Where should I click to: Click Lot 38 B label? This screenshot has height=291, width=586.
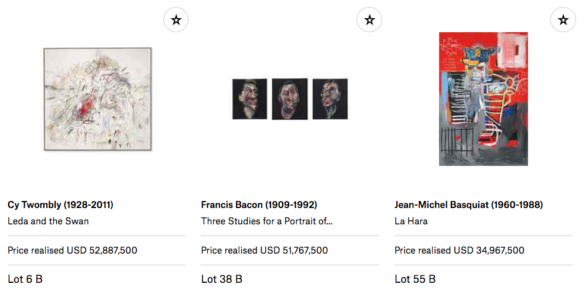pos(221,279)
